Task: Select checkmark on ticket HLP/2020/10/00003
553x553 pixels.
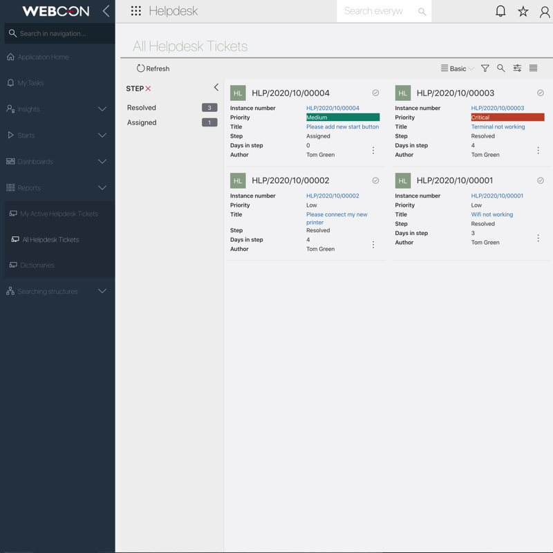Action: 541,93
